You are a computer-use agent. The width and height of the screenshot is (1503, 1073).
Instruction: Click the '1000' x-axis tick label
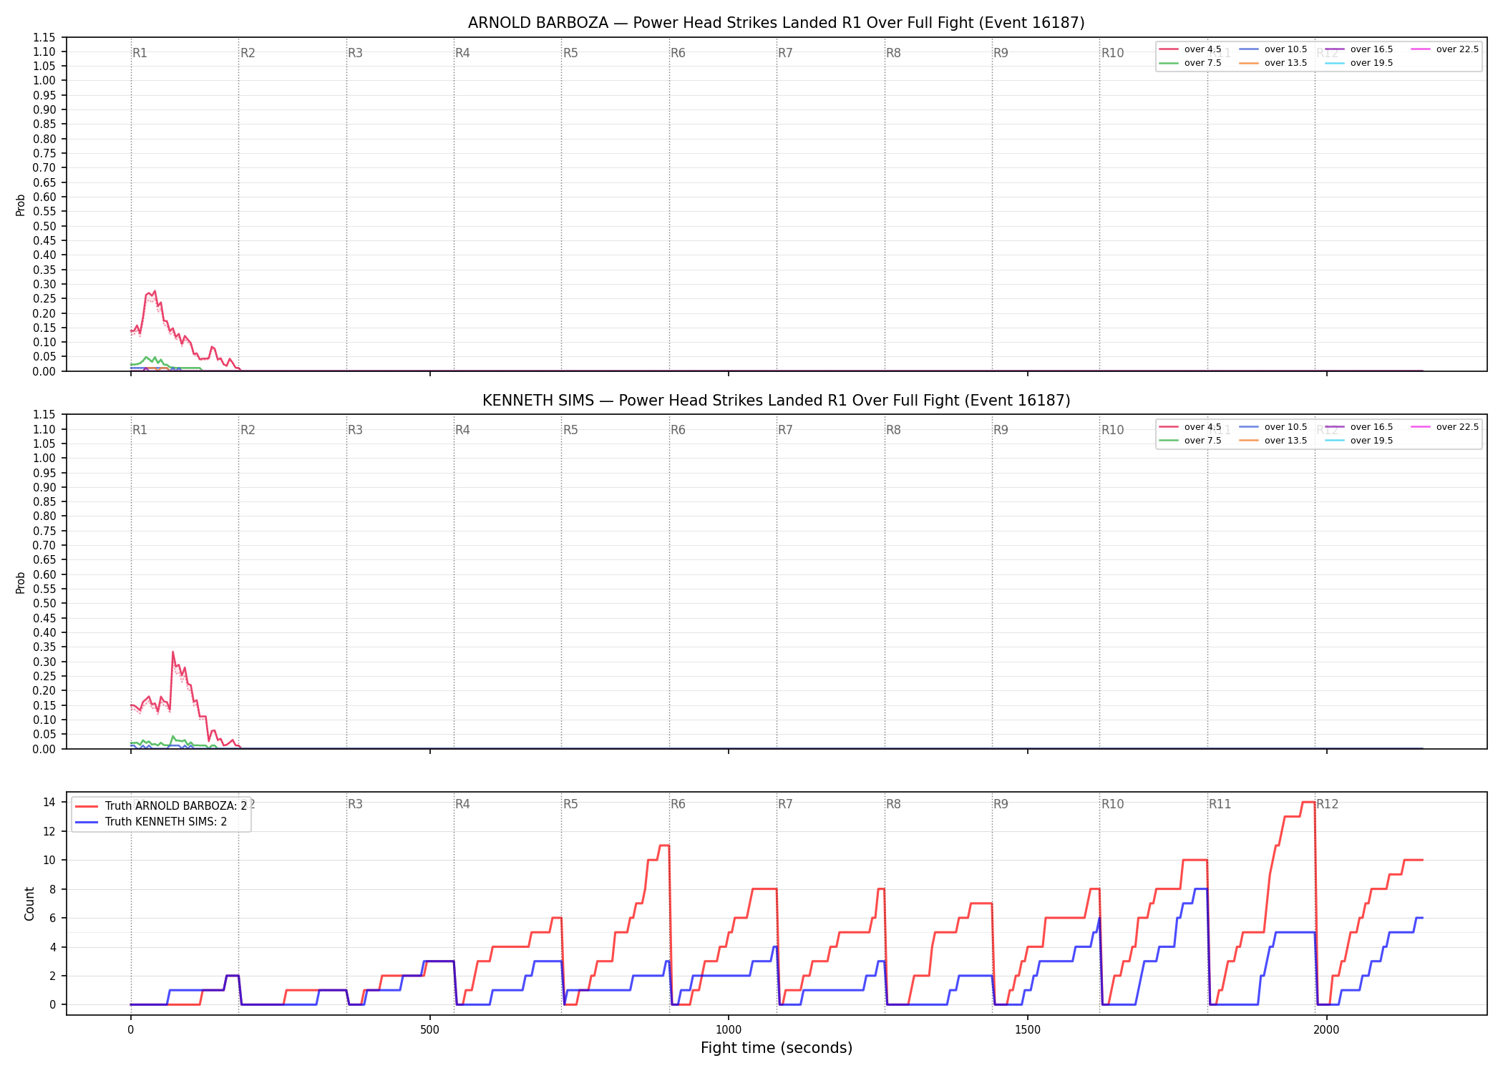click(729, 1030)
